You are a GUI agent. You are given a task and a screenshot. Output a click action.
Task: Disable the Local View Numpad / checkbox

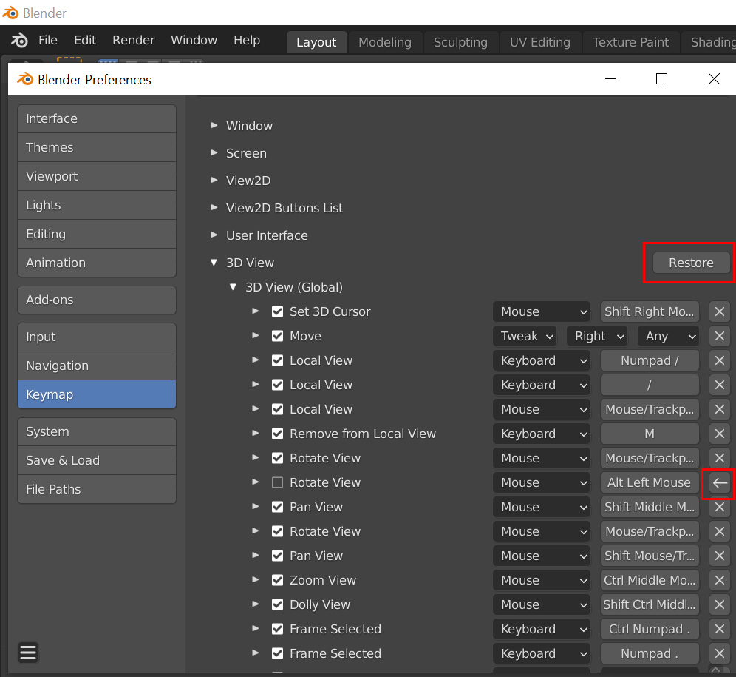277,360
